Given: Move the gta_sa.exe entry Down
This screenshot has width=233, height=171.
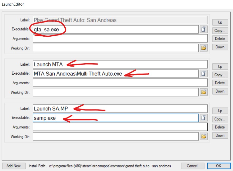Looking at the screenshot, I should pos(220,47).
